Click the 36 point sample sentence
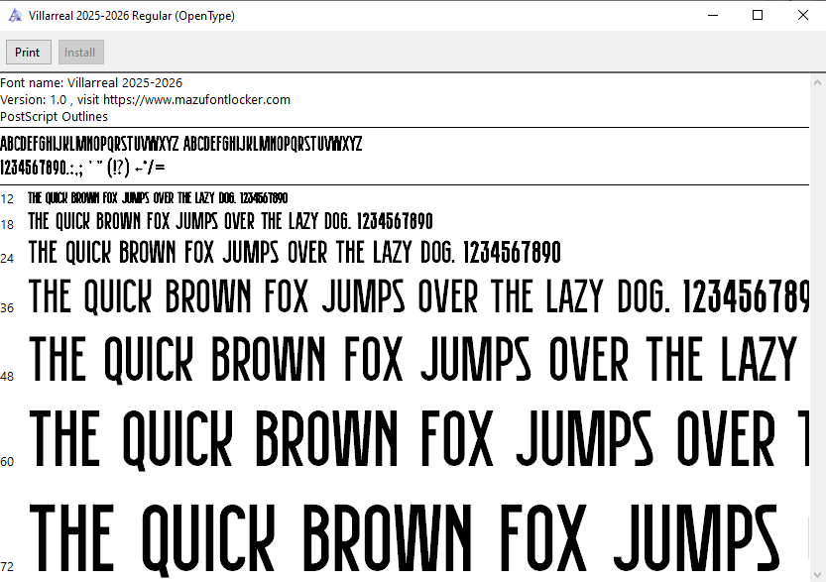 (x=416, y=296)
